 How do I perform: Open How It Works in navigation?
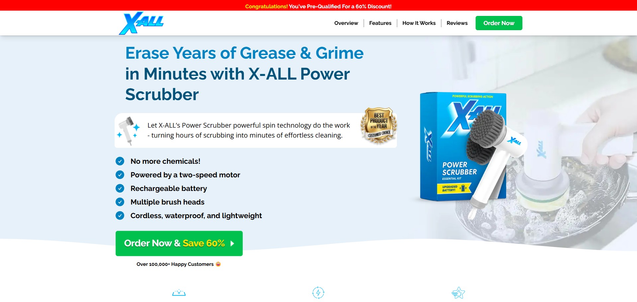(x=419, y=23)
